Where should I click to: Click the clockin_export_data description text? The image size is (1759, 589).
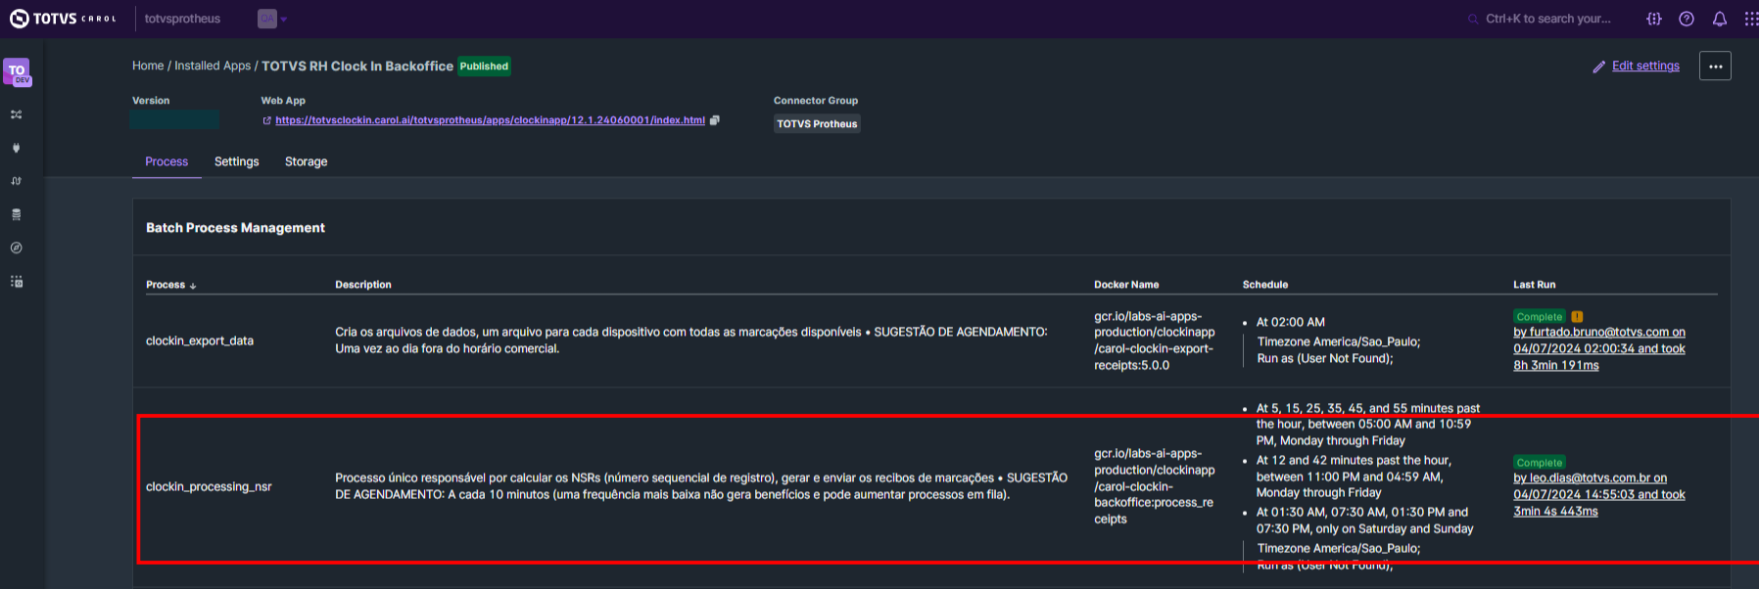[691, 340]
